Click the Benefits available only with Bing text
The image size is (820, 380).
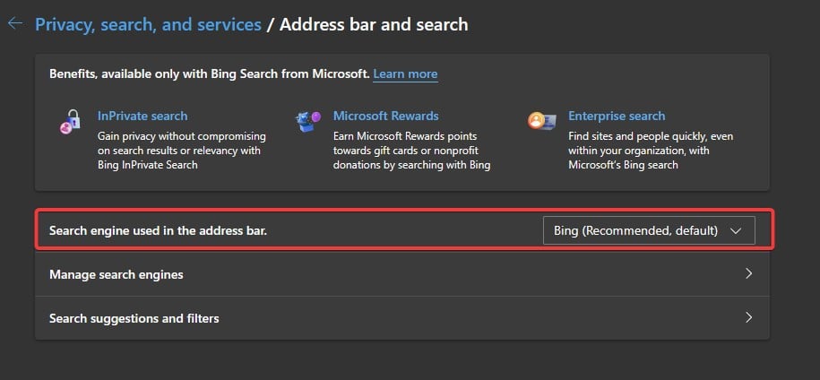[210, 73]
